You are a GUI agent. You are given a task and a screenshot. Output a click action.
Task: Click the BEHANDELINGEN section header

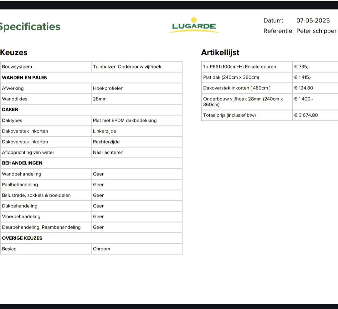pyautogui.click(x=22, y=163)
